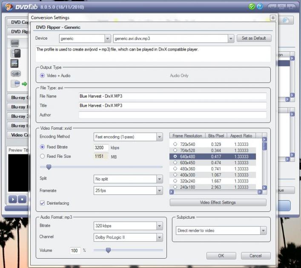
Task: Select the computer monitor device icon
Action: tap(15, 43)
